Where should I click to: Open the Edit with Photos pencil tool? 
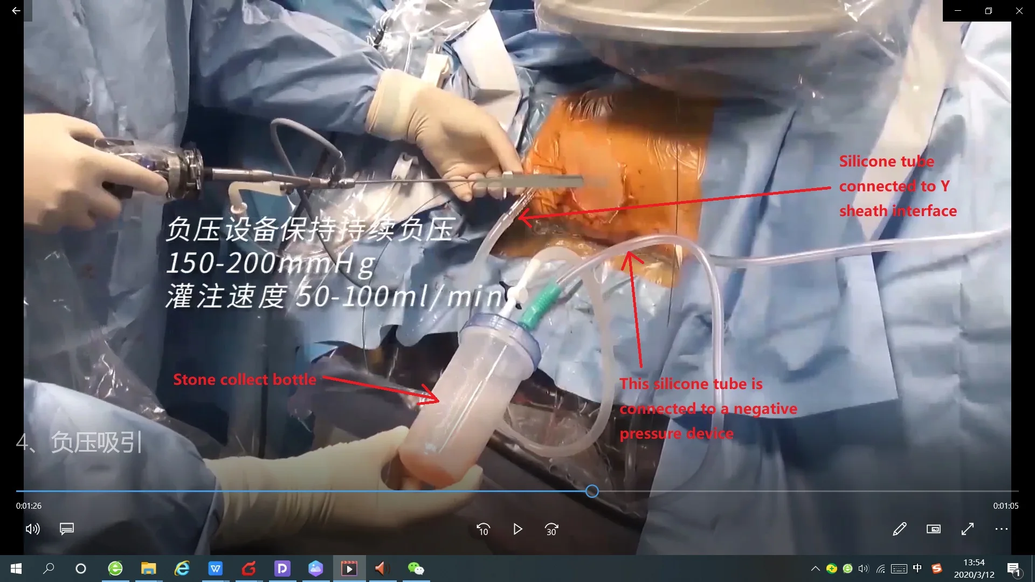pyautogui.click(x=899, y=529)
